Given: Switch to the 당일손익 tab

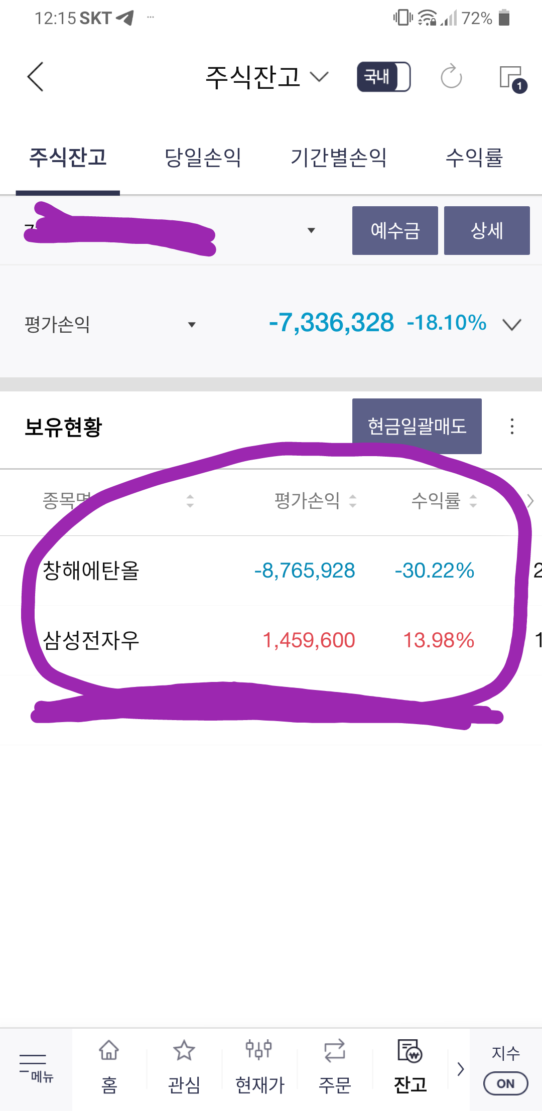Looking at the screenshot, I should point(204,157).
